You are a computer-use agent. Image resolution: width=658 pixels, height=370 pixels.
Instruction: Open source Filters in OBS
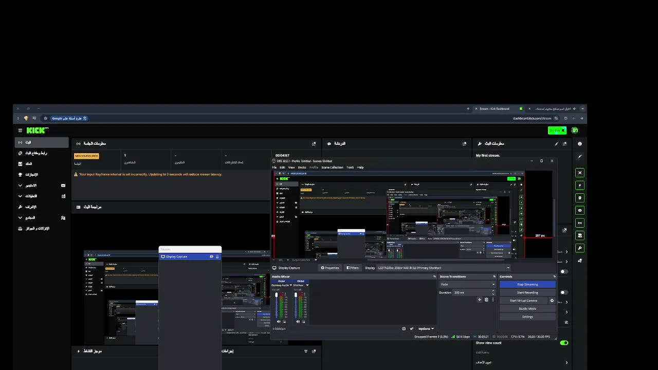(x=353, y=268)
